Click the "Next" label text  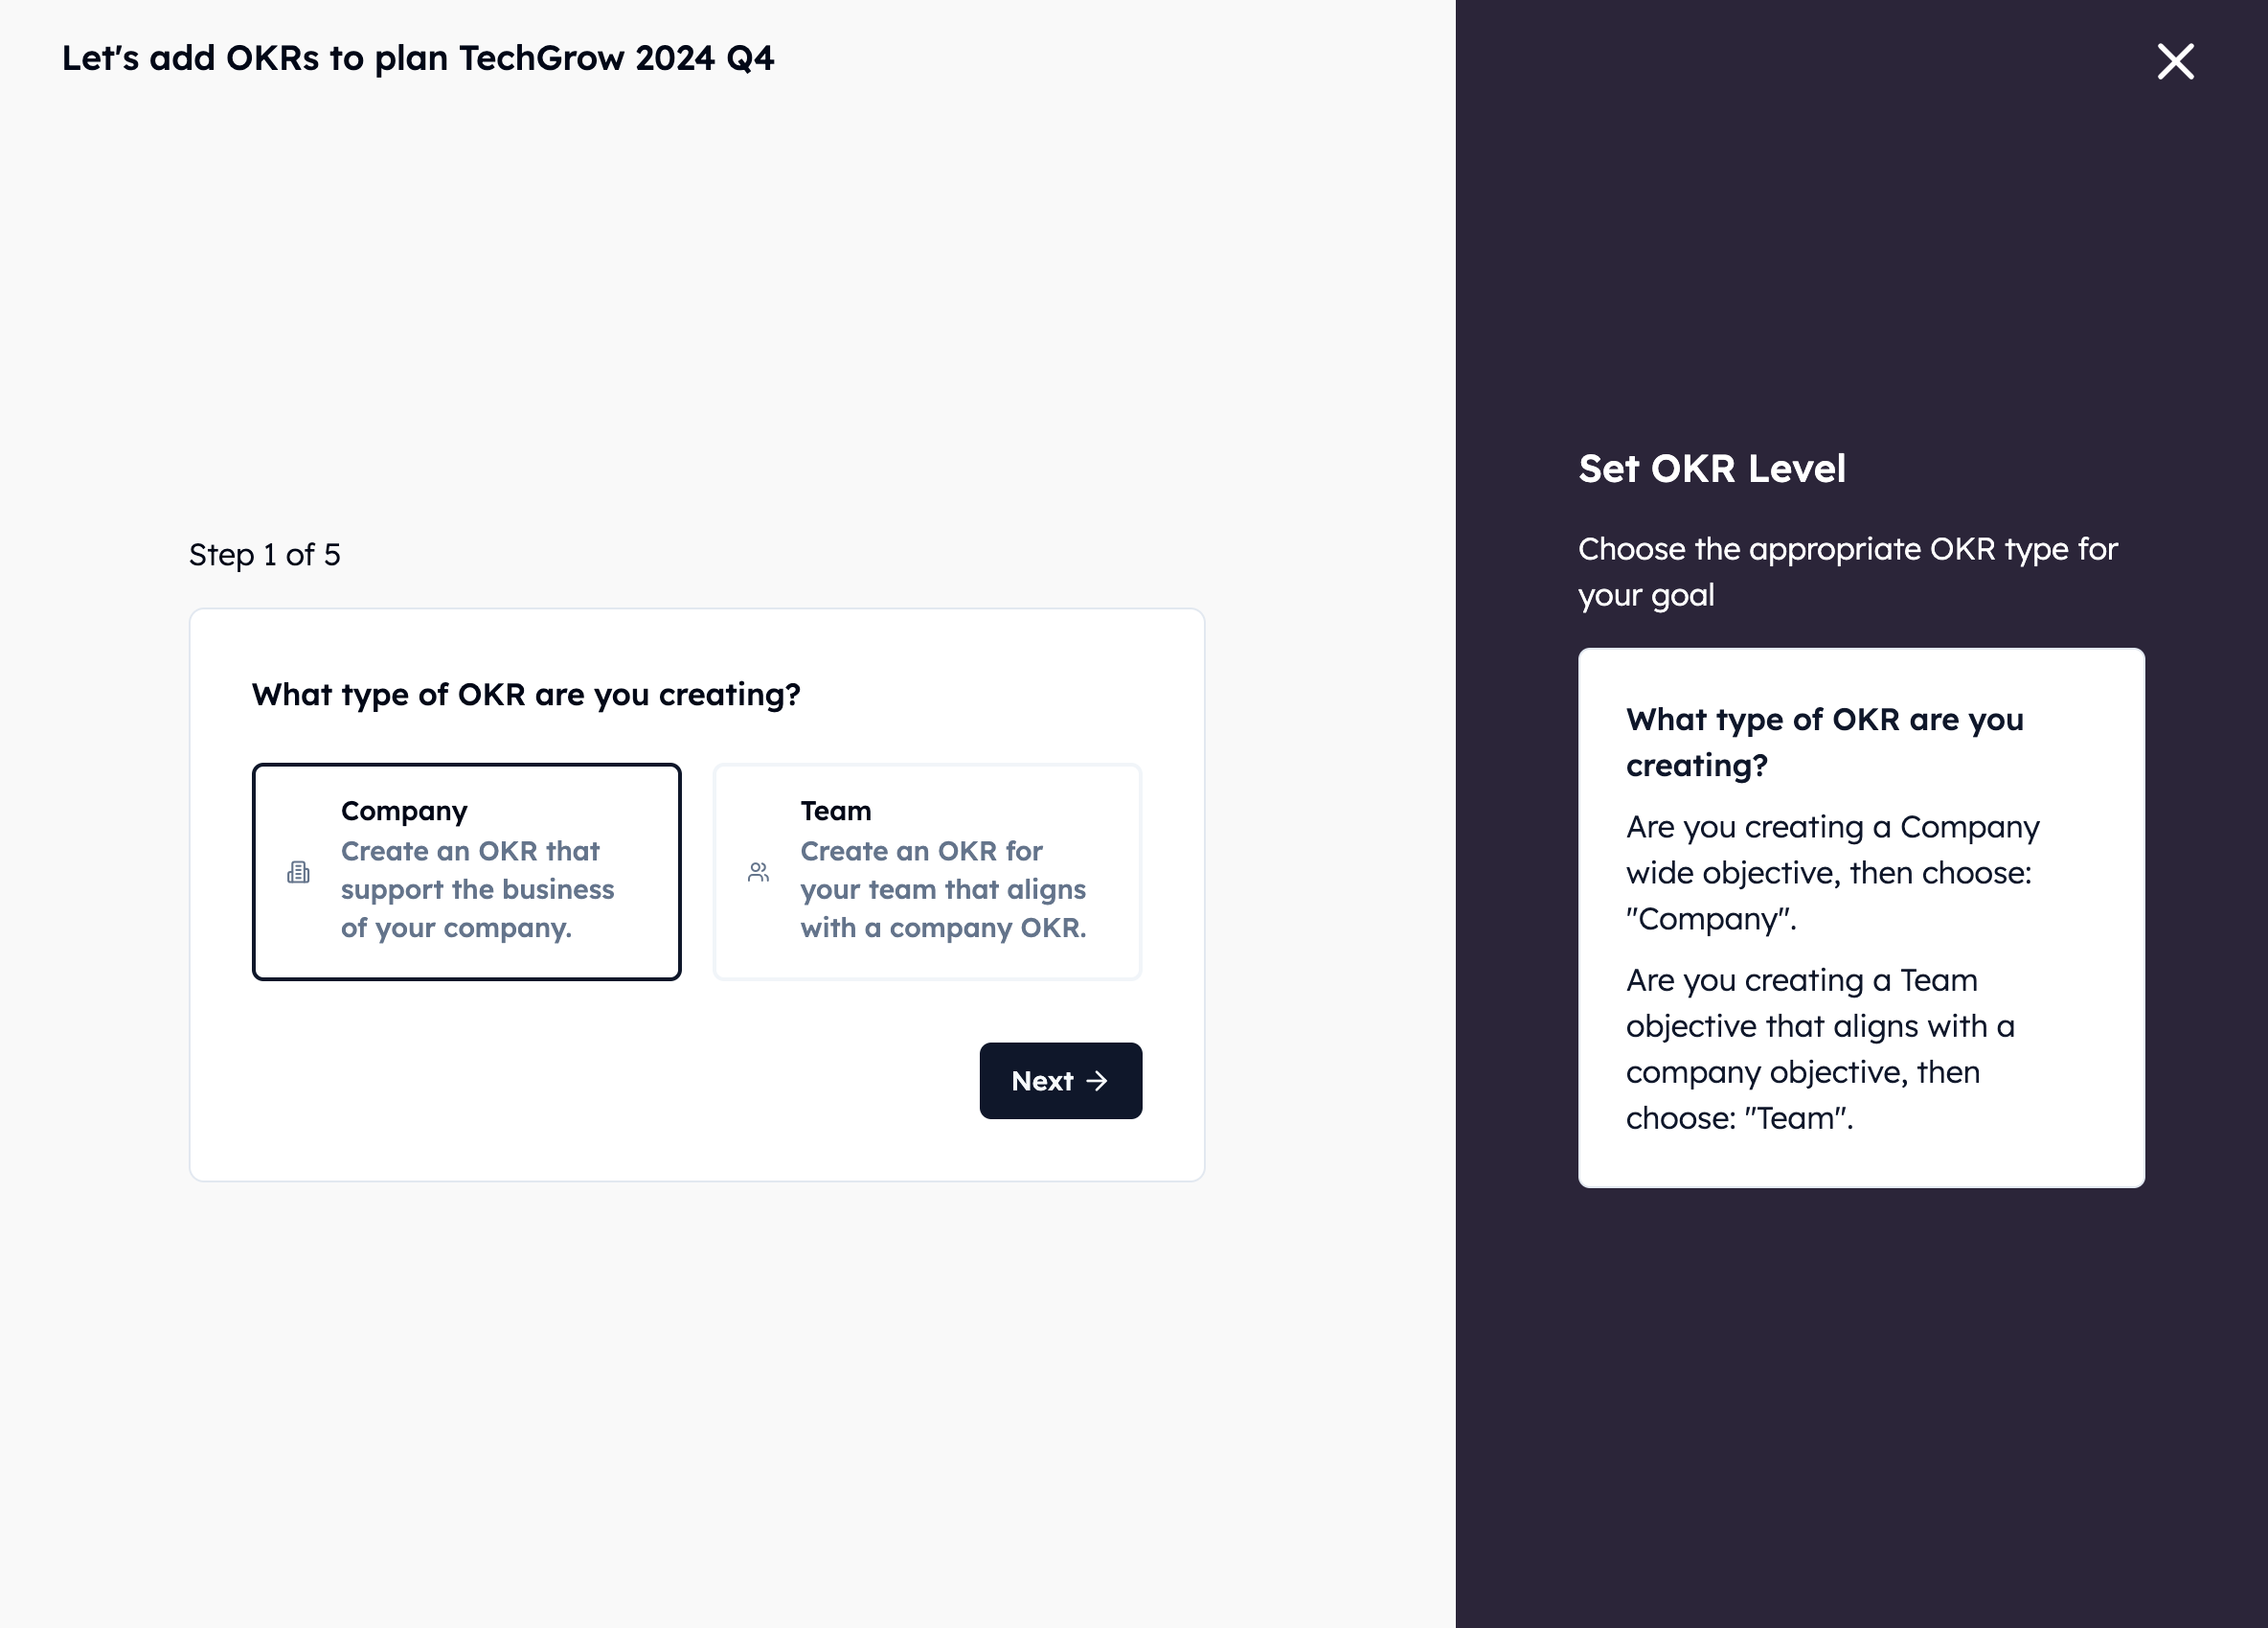(1041, 1081)
